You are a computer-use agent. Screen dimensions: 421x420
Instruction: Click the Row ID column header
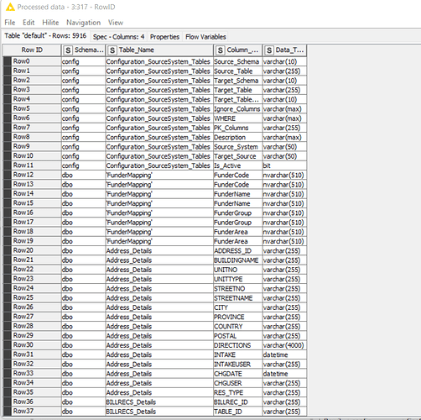pyautogui.click(x=32, y=50)
